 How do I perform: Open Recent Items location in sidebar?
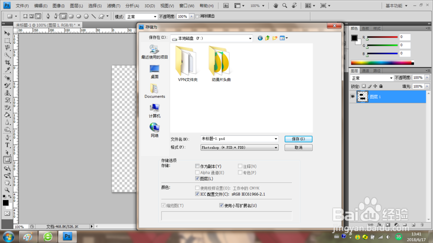155,52
